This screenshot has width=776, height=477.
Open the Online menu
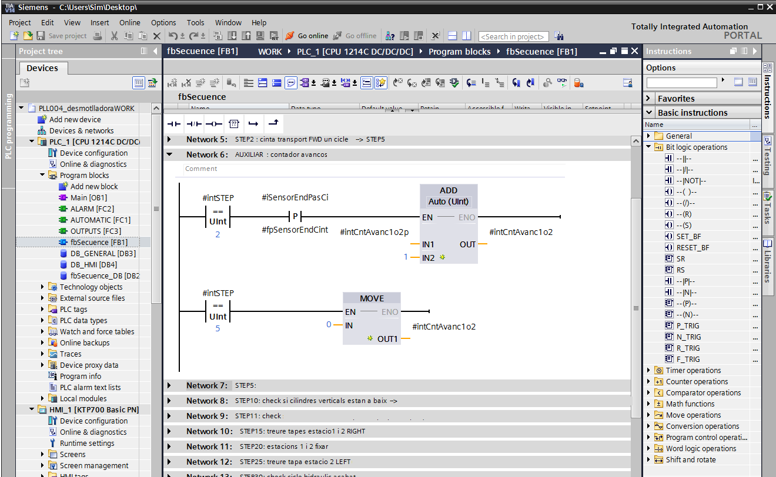[x=129, y=22]
